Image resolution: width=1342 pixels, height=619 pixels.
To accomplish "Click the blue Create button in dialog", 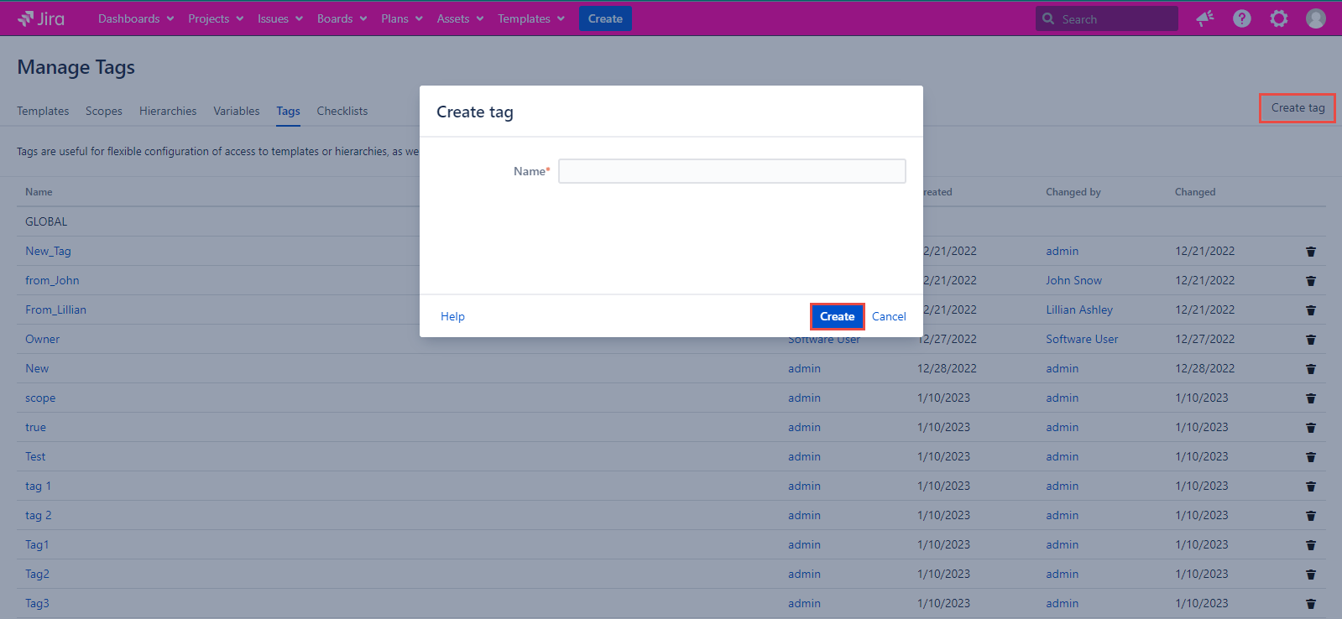I will coord(837,316).
